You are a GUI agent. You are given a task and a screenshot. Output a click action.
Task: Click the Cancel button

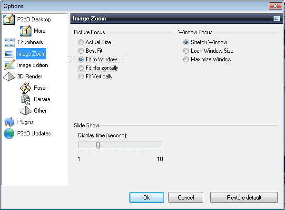[x=186, y=197]
